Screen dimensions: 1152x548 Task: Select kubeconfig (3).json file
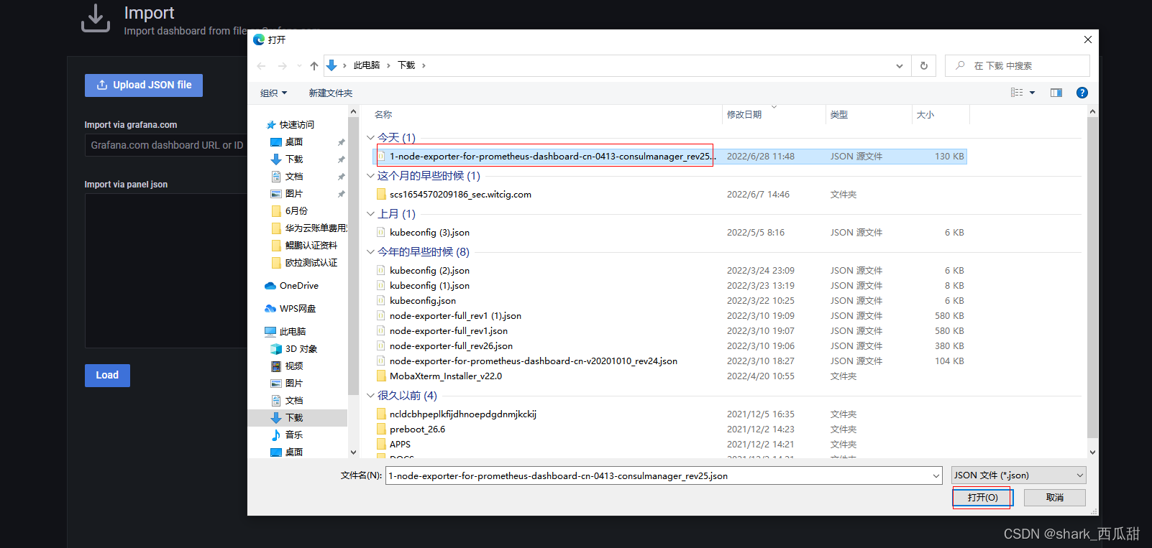[x=671, y=232]
